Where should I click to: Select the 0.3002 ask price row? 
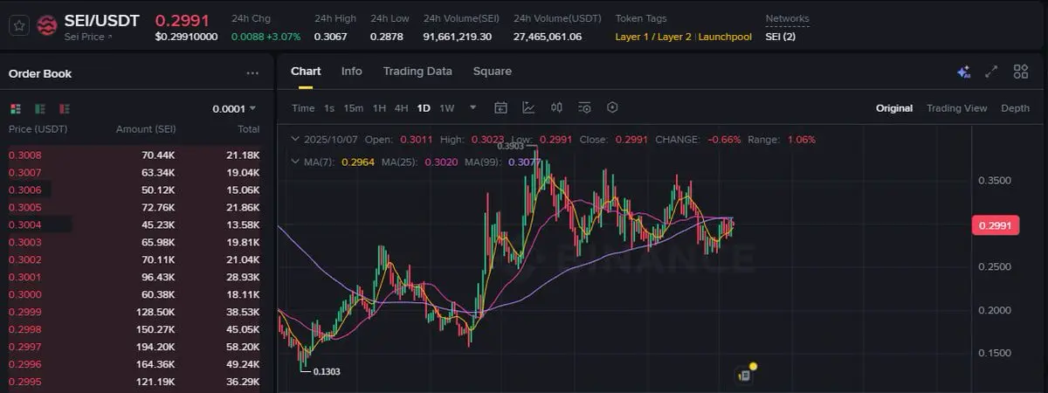[134, 259]
